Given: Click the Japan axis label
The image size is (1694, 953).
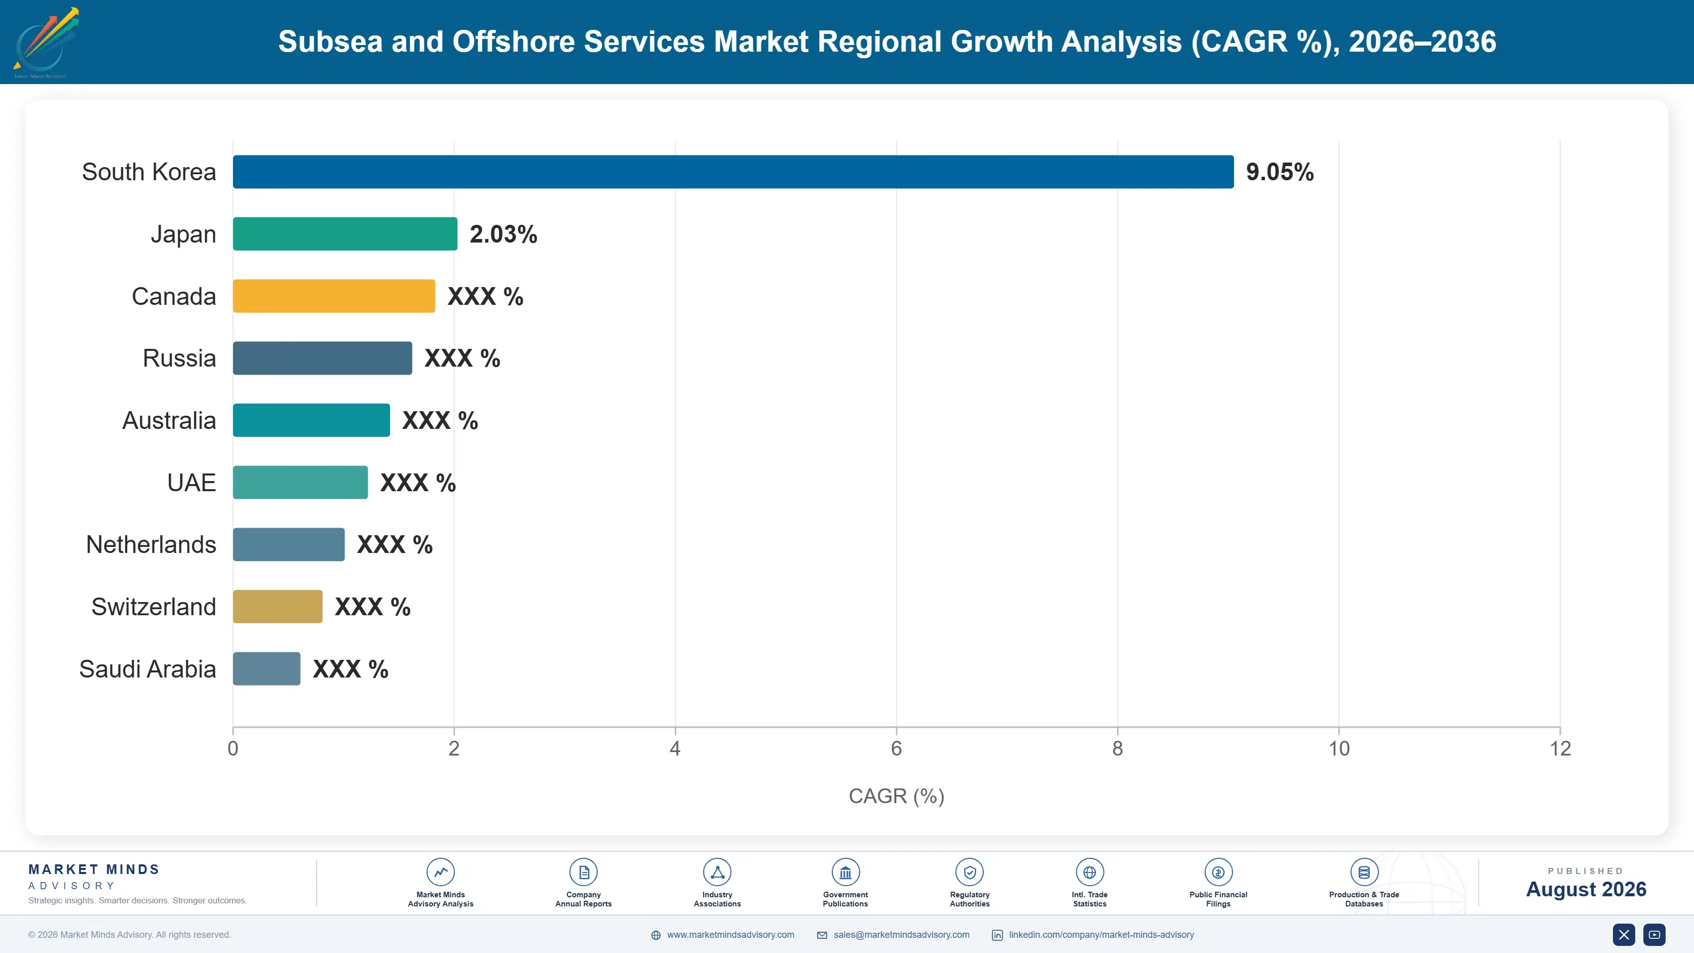Looking at the screenshot, I should [x=183, y=234].
